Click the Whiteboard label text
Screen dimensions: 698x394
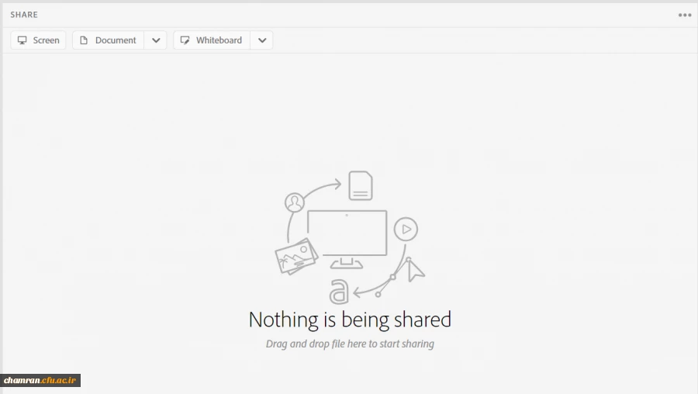(x=219, y=40)
